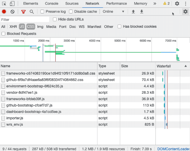The height and width of the screenshot is (151, 190).
Task: Click the Filter text input field
Action: [x=25, y=20]
